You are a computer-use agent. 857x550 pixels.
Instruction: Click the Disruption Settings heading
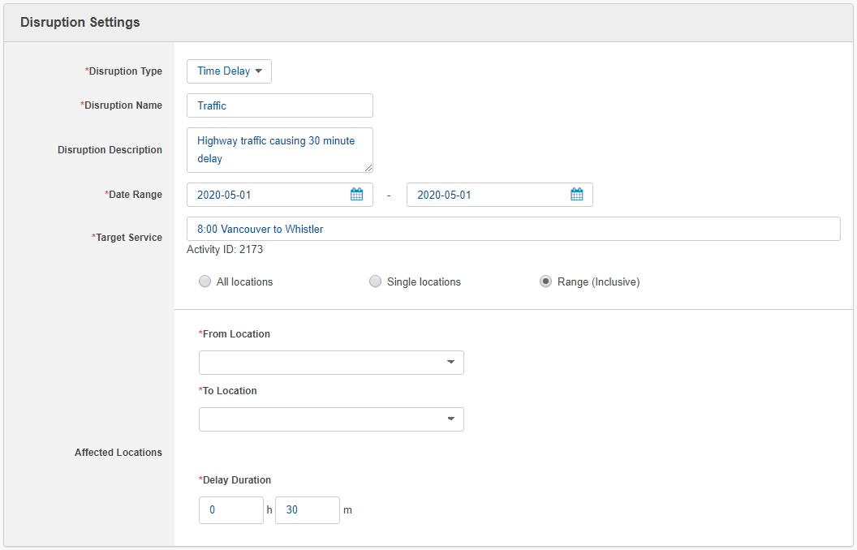pyautogui.click(x=80, y=23)
